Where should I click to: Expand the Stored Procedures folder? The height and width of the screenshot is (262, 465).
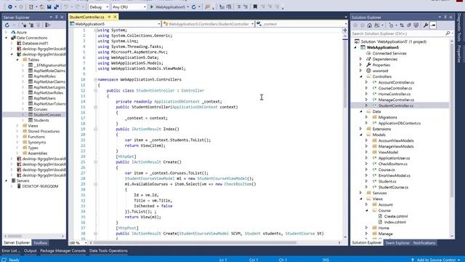(17, 131)
